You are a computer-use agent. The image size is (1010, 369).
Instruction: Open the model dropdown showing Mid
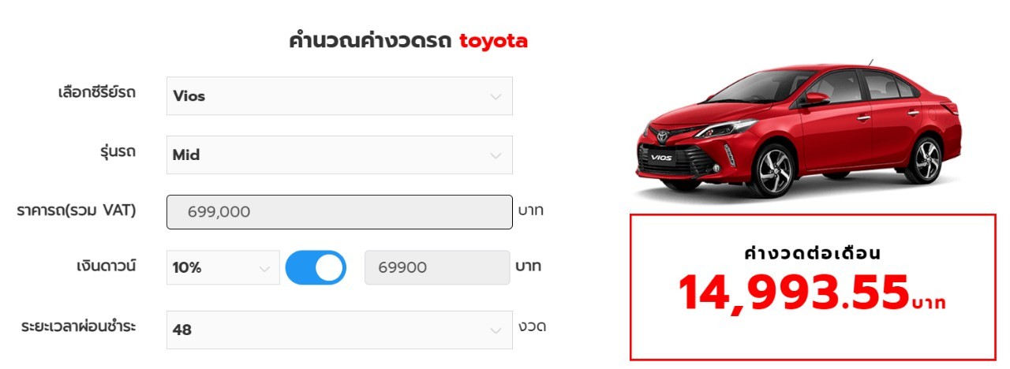point(339,155)
